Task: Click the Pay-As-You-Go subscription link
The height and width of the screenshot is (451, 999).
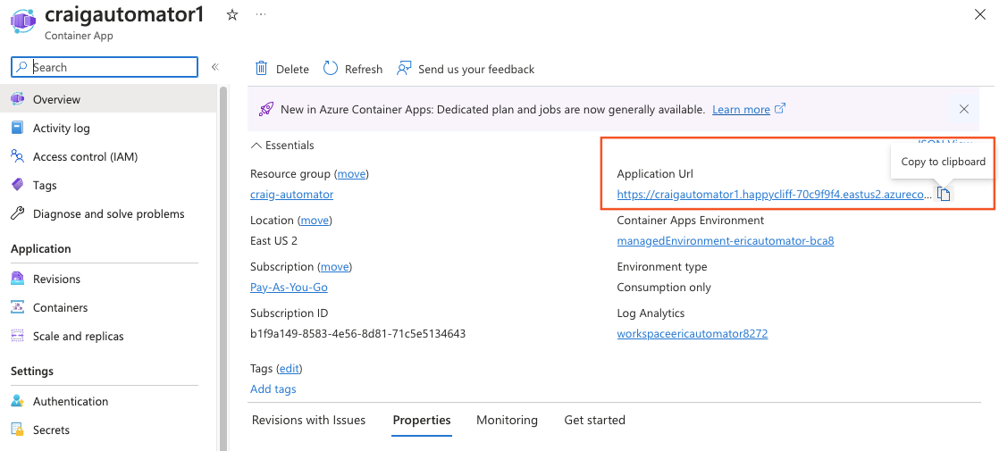Action: (x=289, y=287)
